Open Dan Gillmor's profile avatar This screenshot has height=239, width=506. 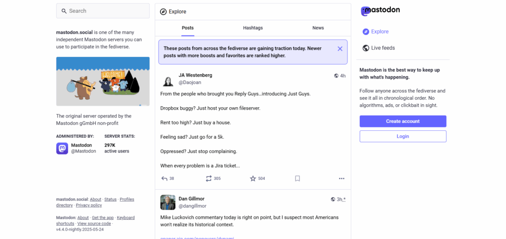click(x=168, y=202)
